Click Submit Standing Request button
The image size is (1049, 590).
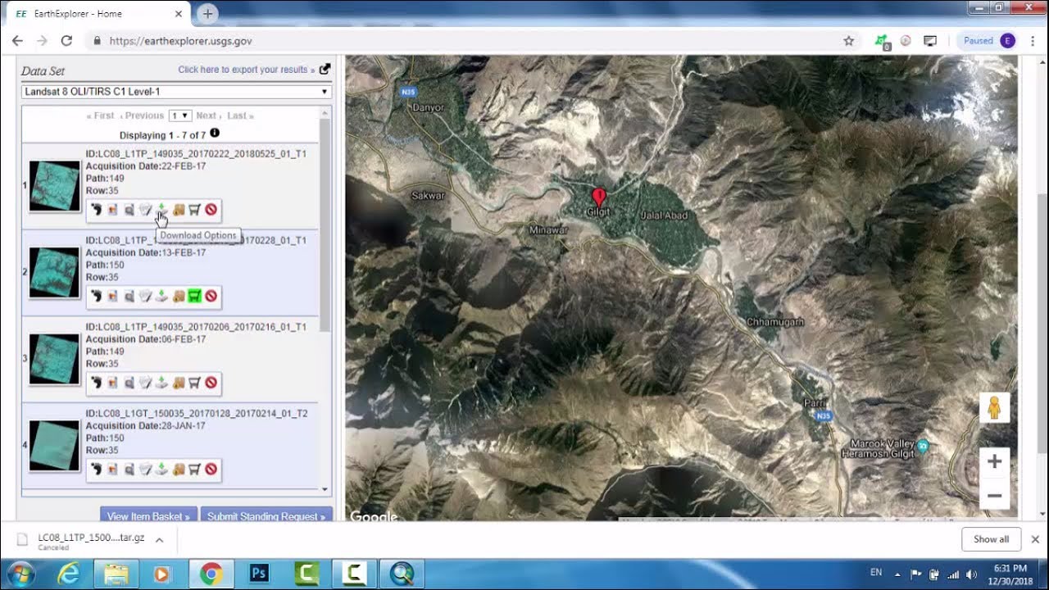266,515
